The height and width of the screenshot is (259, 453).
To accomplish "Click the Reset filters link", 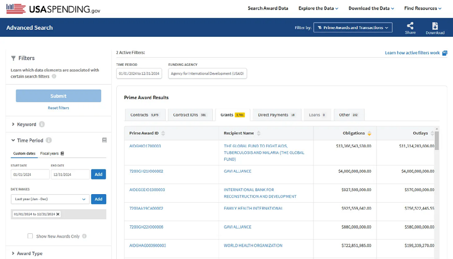I will coord(58,108).
